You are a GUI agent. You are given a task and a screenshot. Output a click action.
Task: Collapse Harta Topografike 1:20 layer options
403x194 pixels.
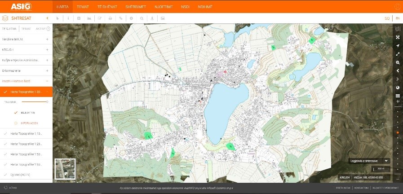47,92
